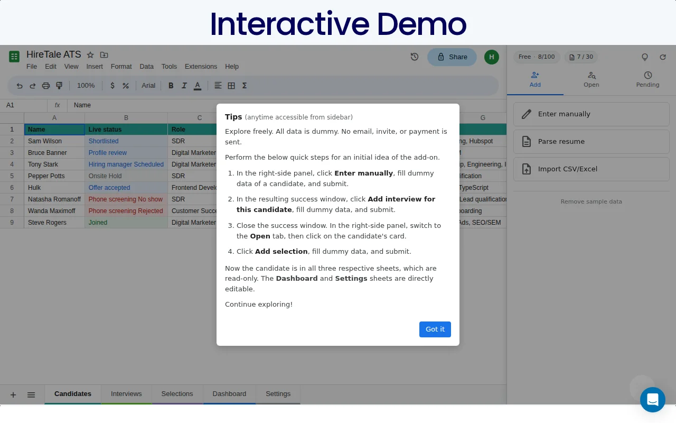
Task: Switch to the Settings sheet tab
Action: click(x=278, y=394)
